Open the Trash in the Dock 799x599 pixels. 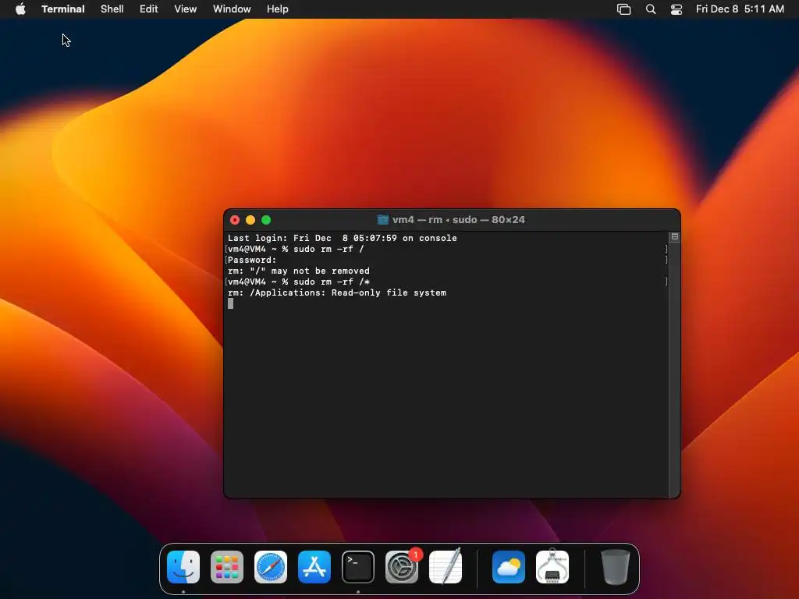[x=615, y=567]
